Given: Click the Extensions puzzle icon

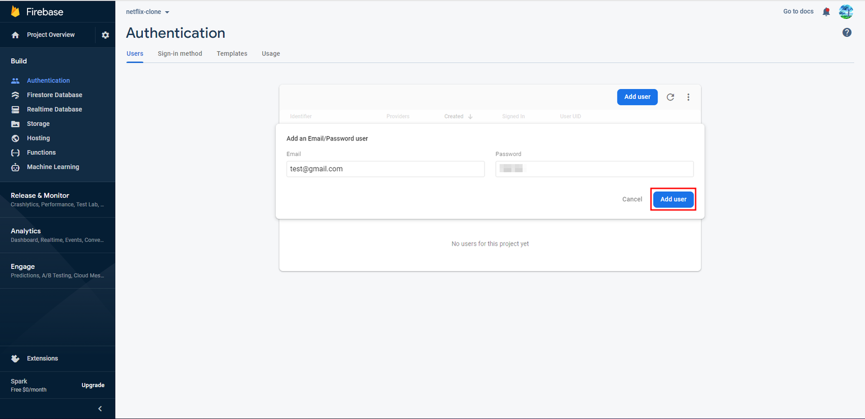Looking at the screenshot, I should (15, 359).
